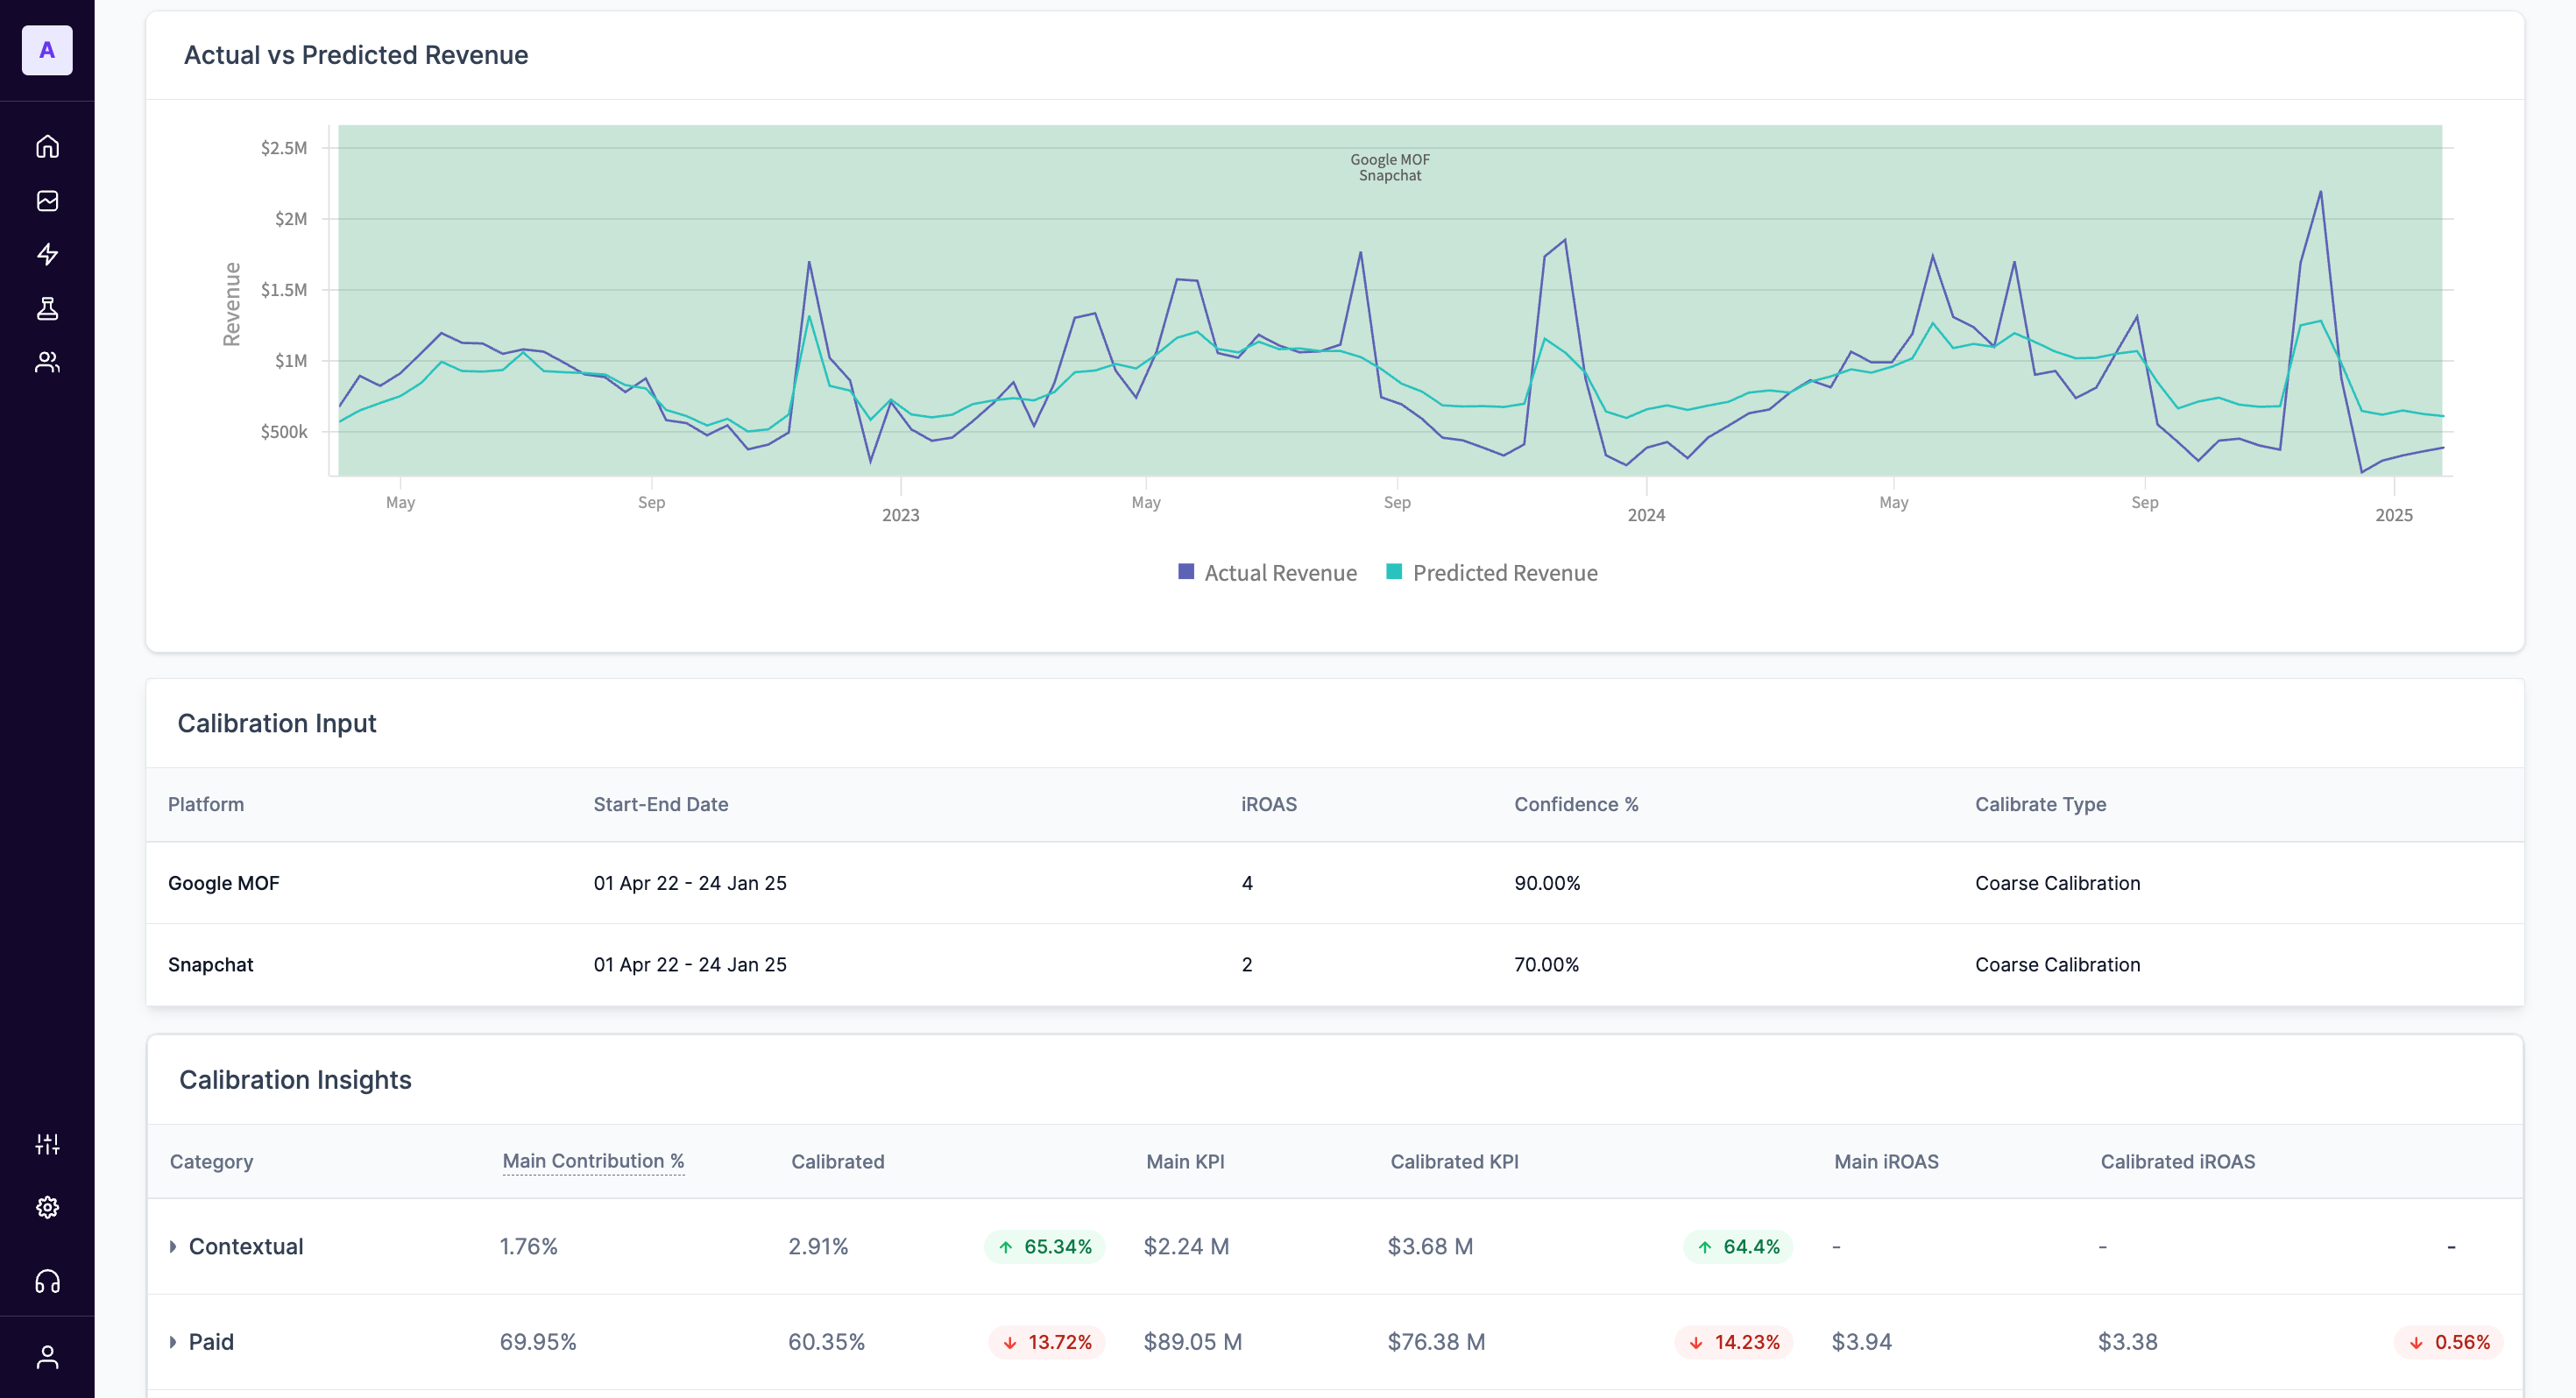Toggle Predicted Revenue series in legend
The width and height of the screenshot is (2576, 1398).
coord(1504,573)
